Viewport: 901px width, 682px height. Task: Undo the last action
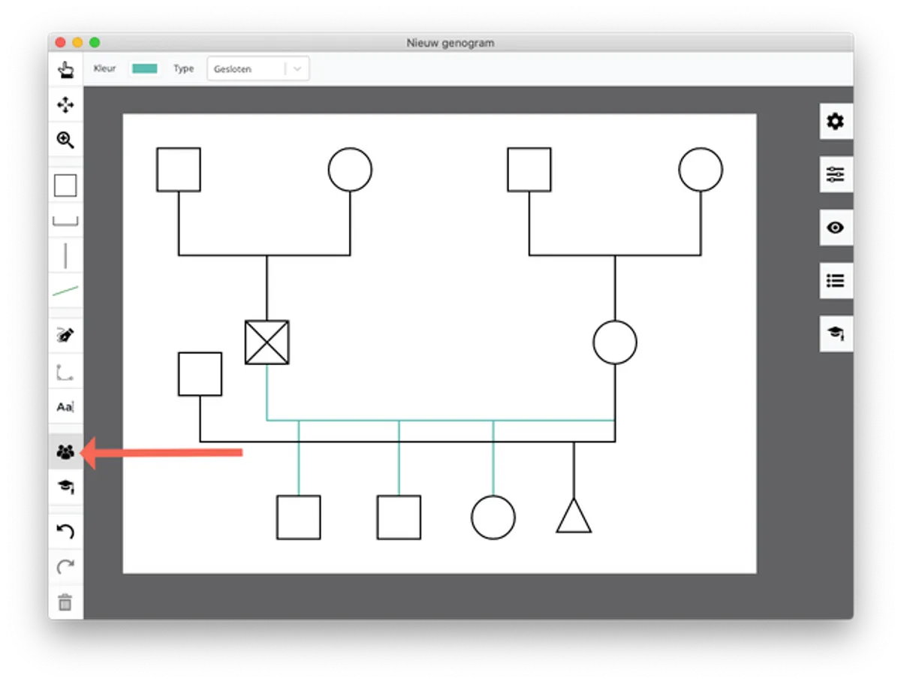coord(65,532)
